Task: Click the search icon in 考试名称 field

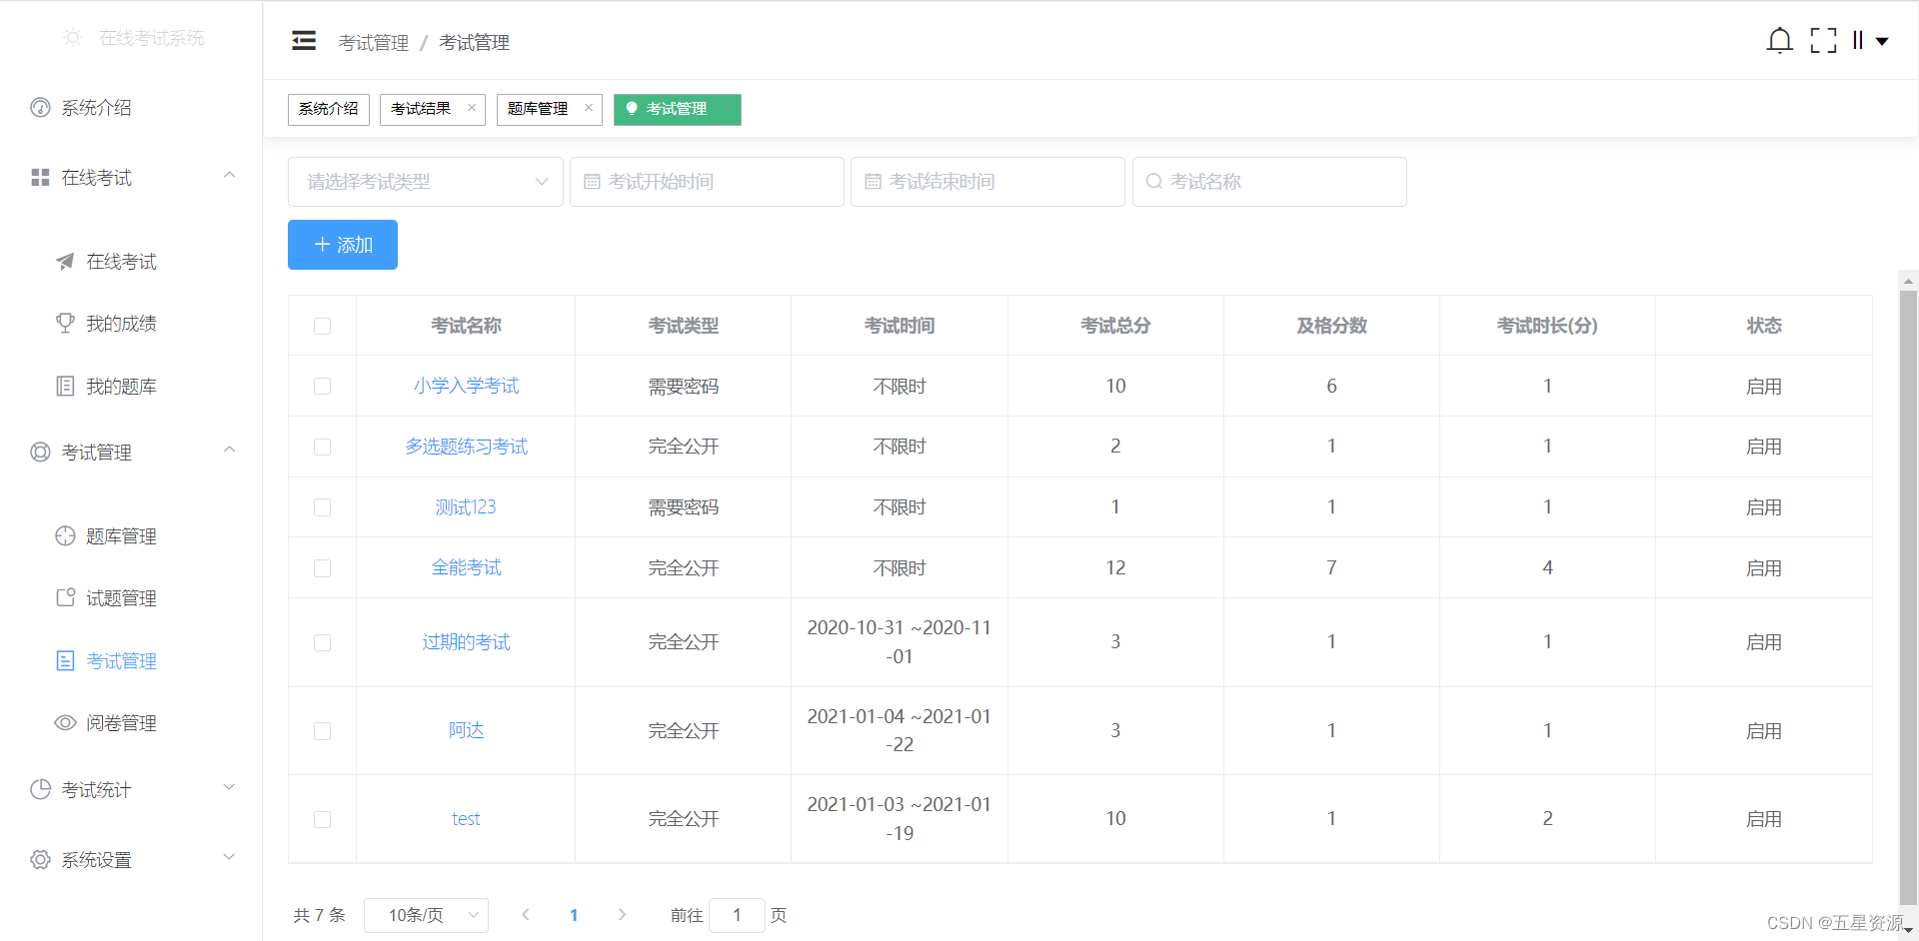Action: point(1153,182)
